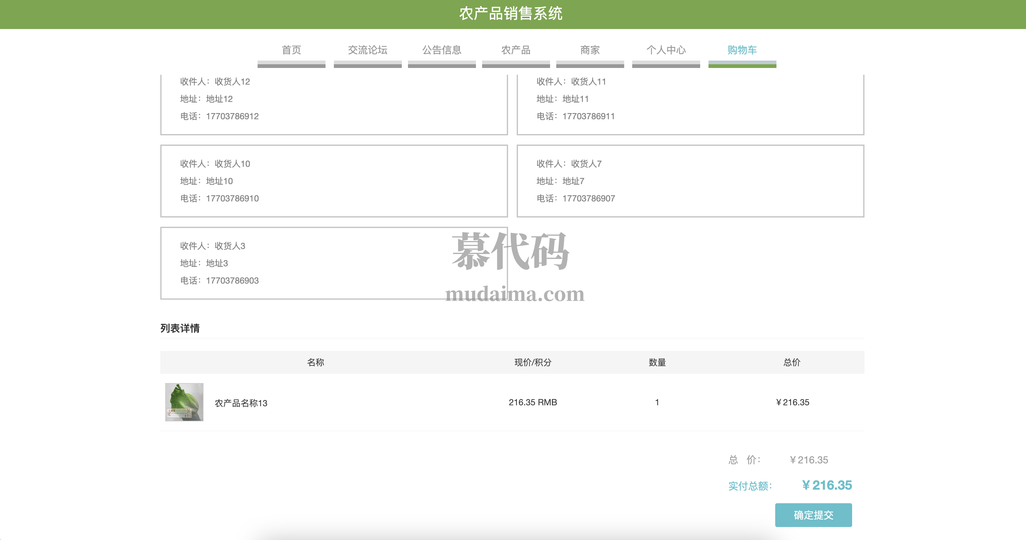Click the 名称 column header
The height and width of the screenshot is (540, 1026).
point(315,362)
